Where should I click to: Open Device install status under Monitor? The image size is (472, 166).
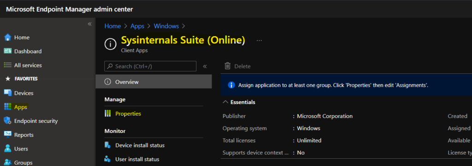[140, 145]
